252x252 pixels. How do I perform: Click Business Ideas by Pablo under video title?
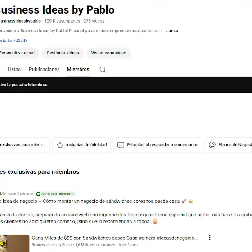click(52, 245)
